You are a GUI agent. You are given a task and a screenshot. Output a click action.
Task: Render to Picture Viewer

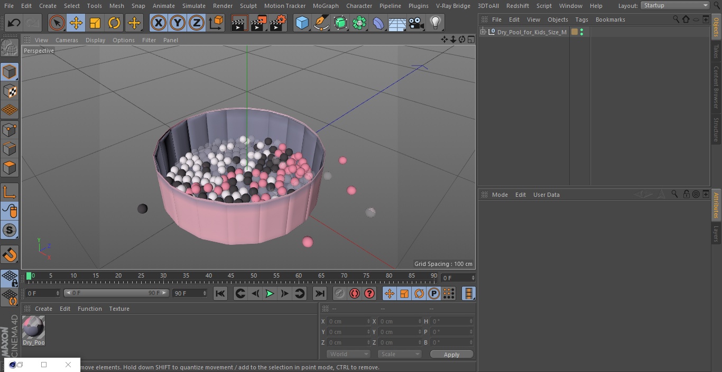258,23
